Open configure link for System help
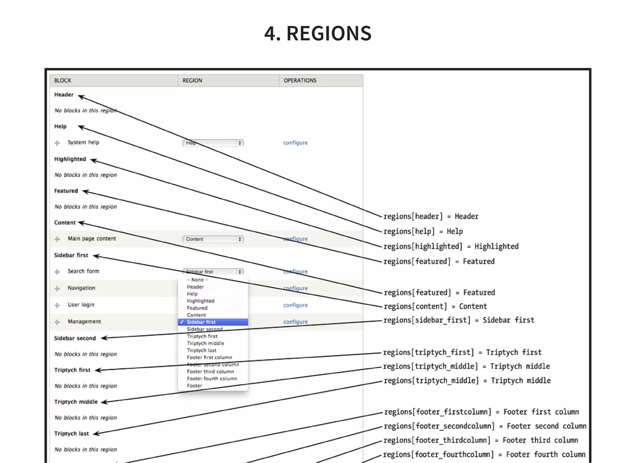Image resolution: width=636 pixels, height=463 pixels. click(295, 143)
